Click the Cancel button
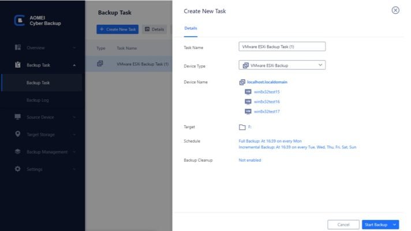The width and height of the screenshot is (411, 231). (343, 225)
